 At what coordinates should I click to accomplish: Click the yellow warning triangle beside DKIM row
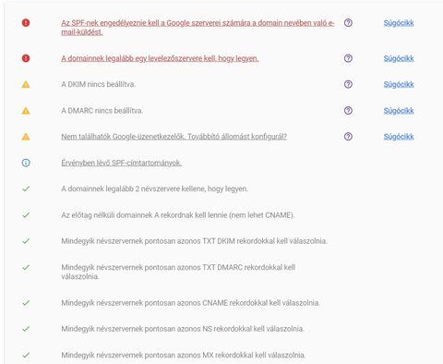(26, 84)
